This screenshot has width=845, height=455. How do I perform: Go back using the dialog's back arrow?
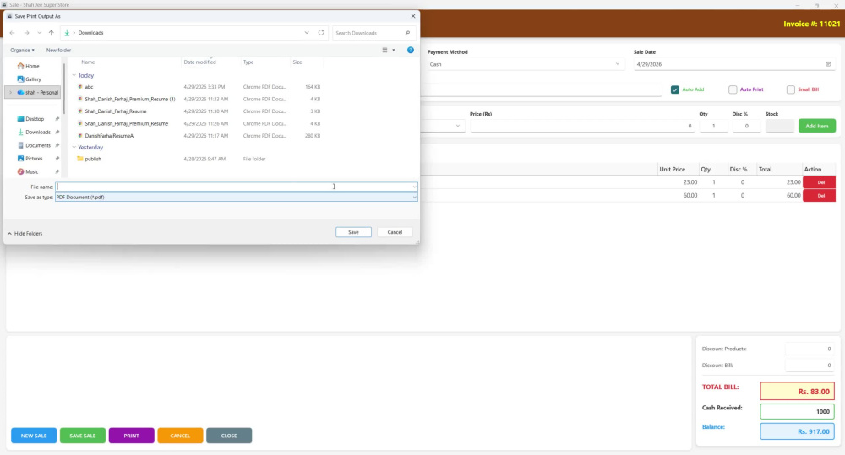[x=12, y=33]
